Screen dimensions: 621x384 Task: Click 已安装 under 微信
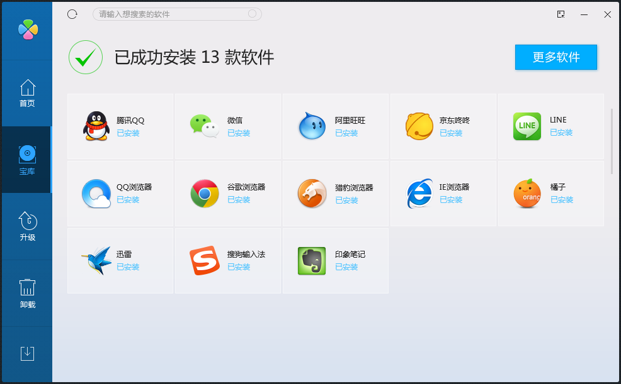(x=239, y=133)
